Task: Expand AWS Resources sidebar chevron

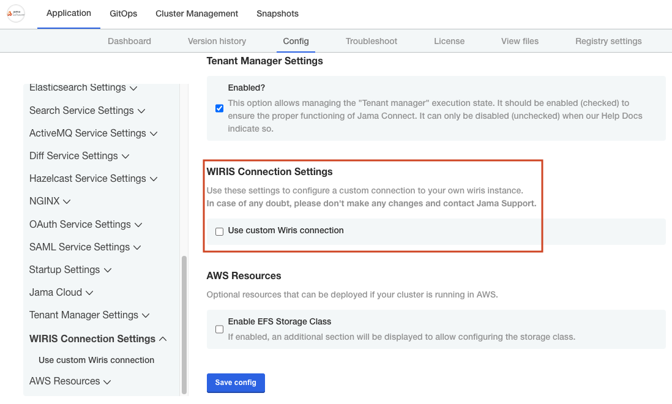Action: pyautogui.click(x=108, y=382)
